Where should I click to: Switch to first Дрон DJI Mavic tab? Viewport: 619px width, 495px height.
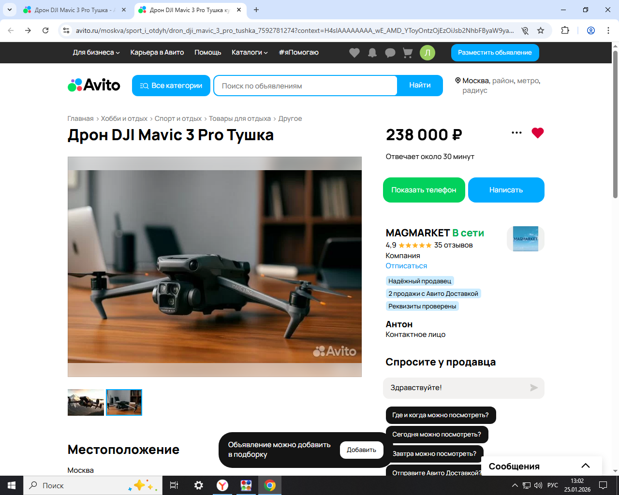pyautogui.click(x=75, y=10)
